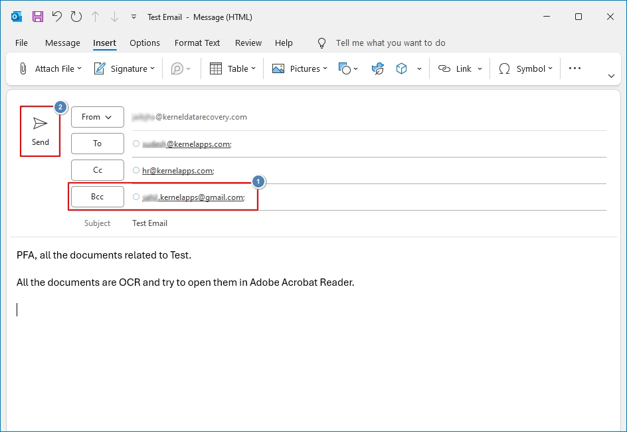Click presence circle beside Bcc recipient
The image size is (627, 432).
136,197
